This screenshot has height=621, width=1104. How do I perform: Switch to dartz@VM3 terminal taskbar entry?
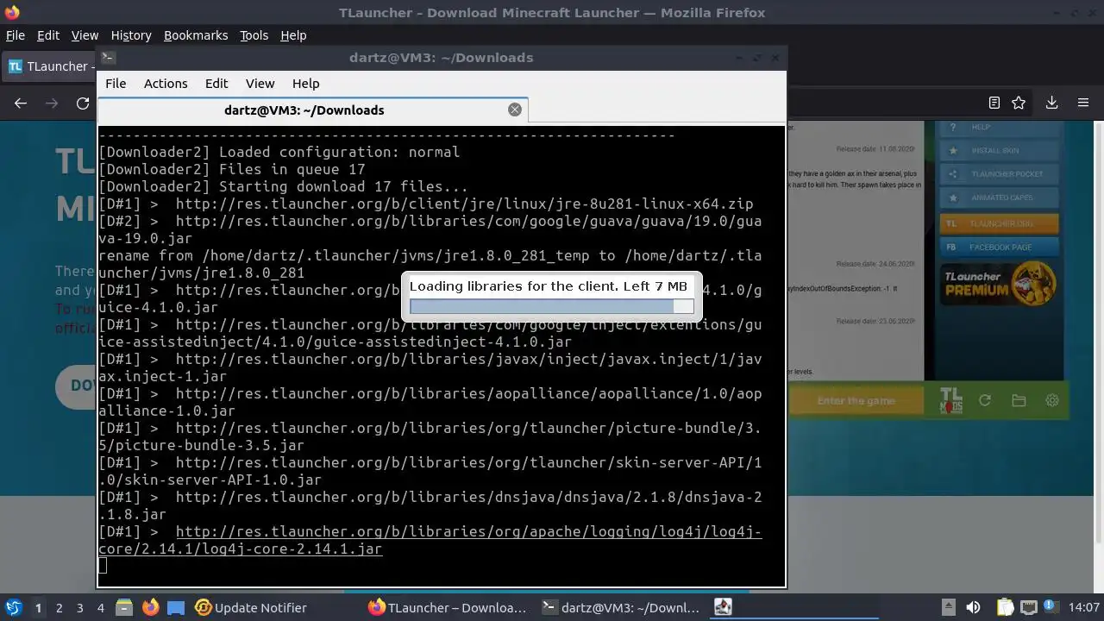coord(621,607)
